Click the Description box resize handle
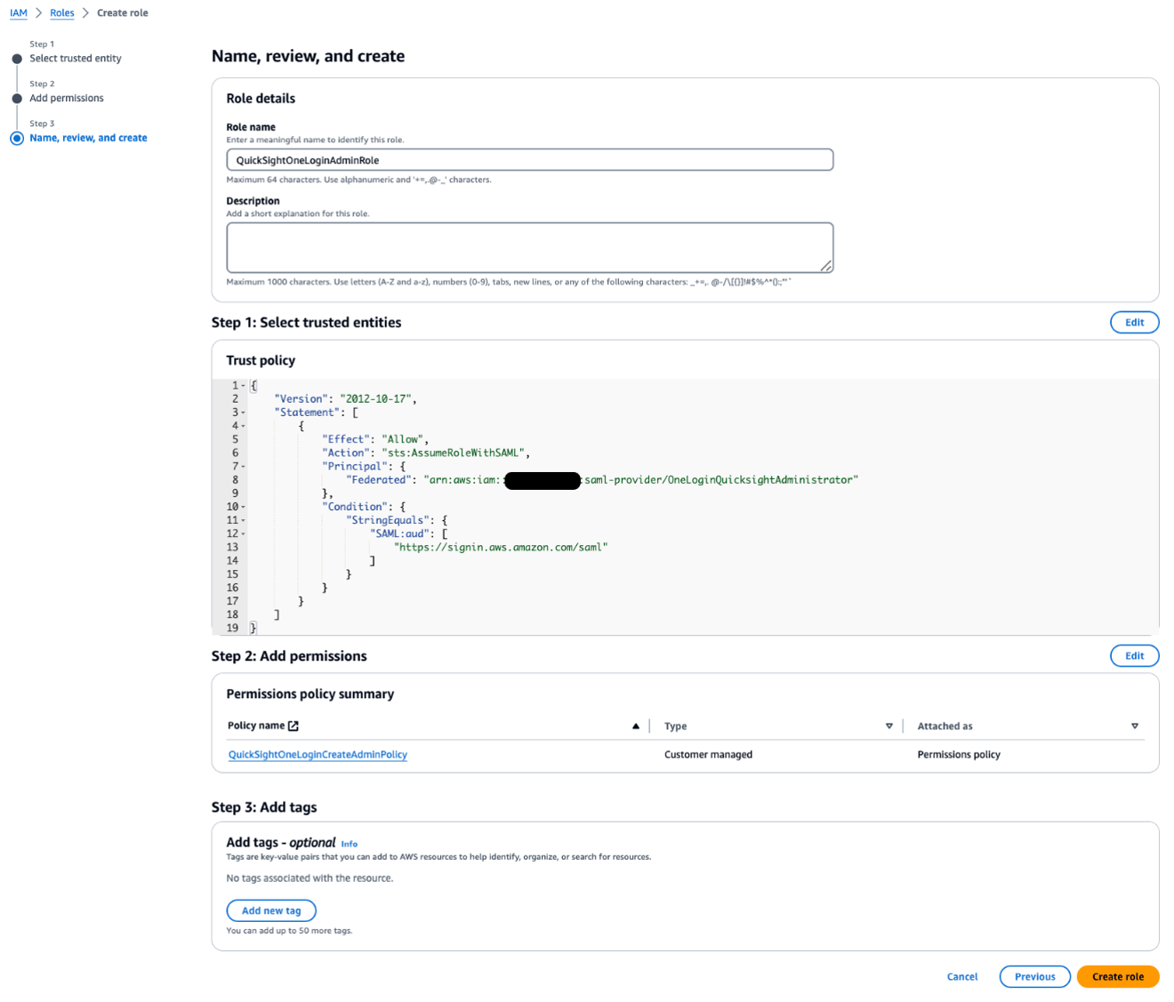Viewport: 1174px width, 1002px height. (826, 266)
